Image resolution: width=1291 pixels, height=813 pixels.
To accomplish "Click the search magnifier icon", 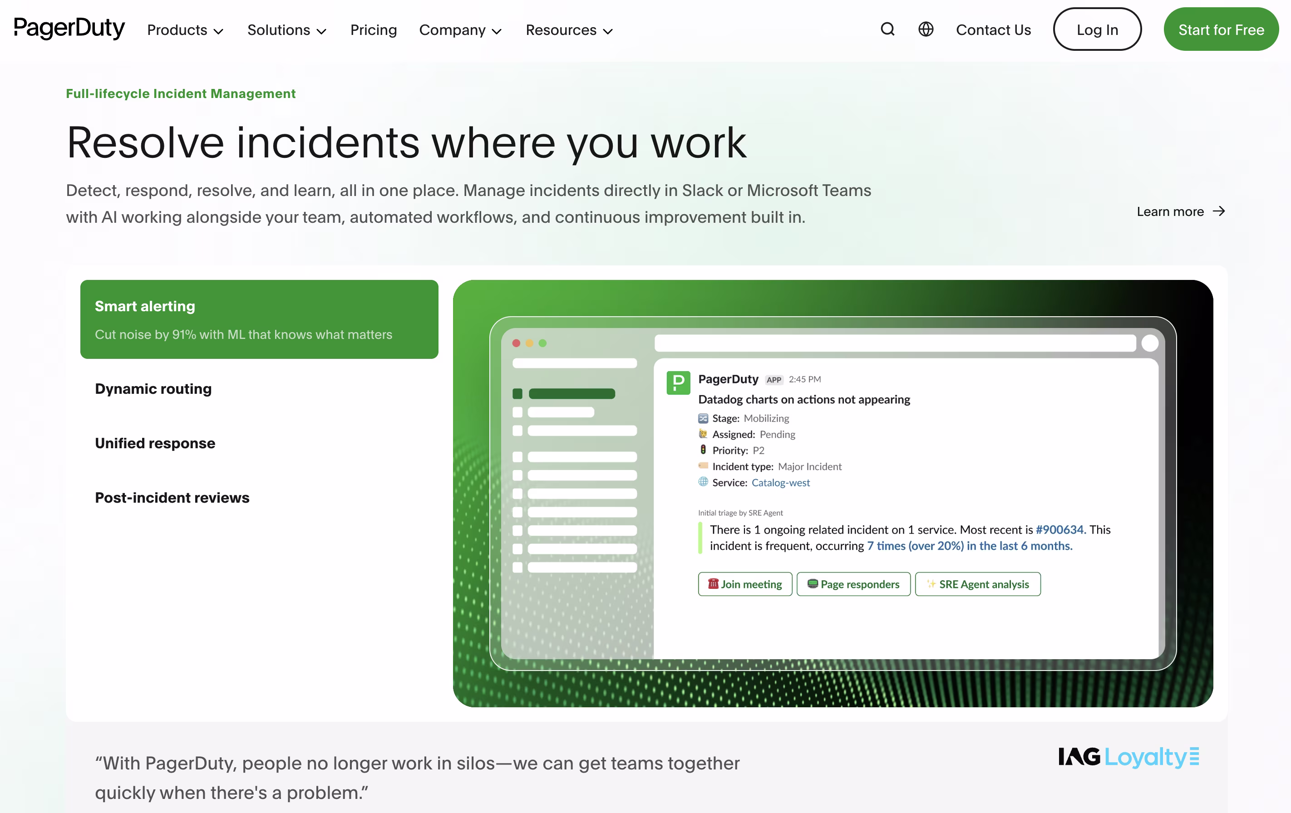I will [x=887, y=29].
